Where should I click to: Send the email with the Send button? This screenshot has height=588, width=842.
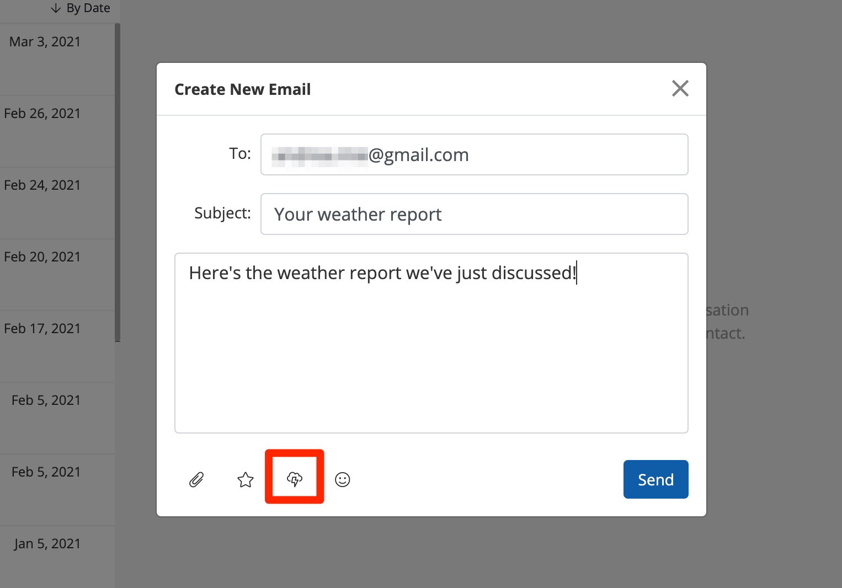(x=656, y=479)
